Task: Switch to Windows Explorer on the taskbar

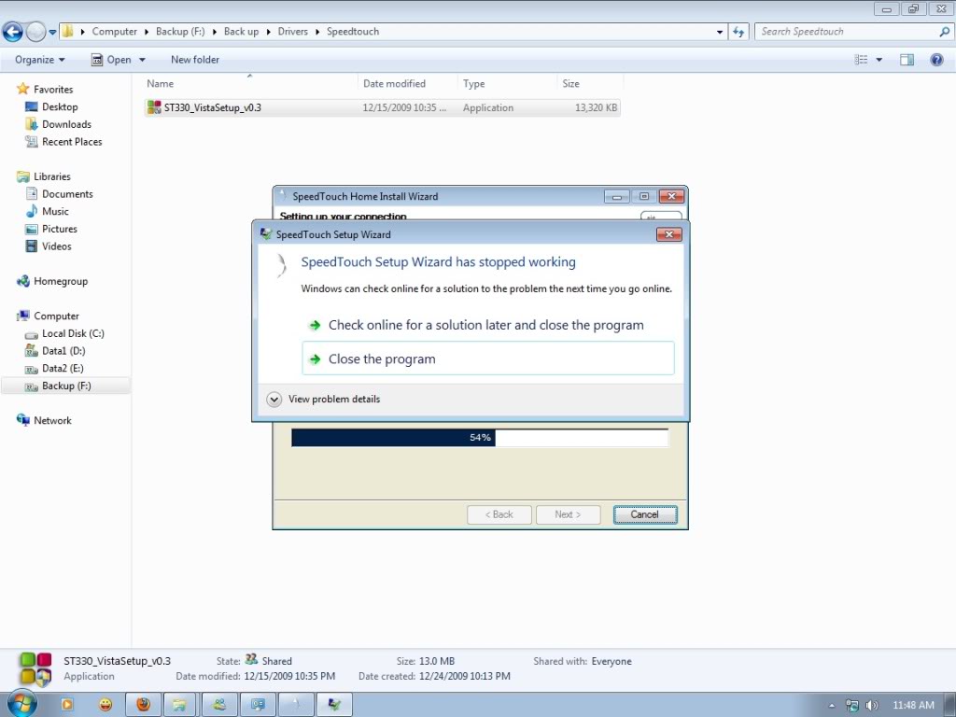Action: coord(179,705)
